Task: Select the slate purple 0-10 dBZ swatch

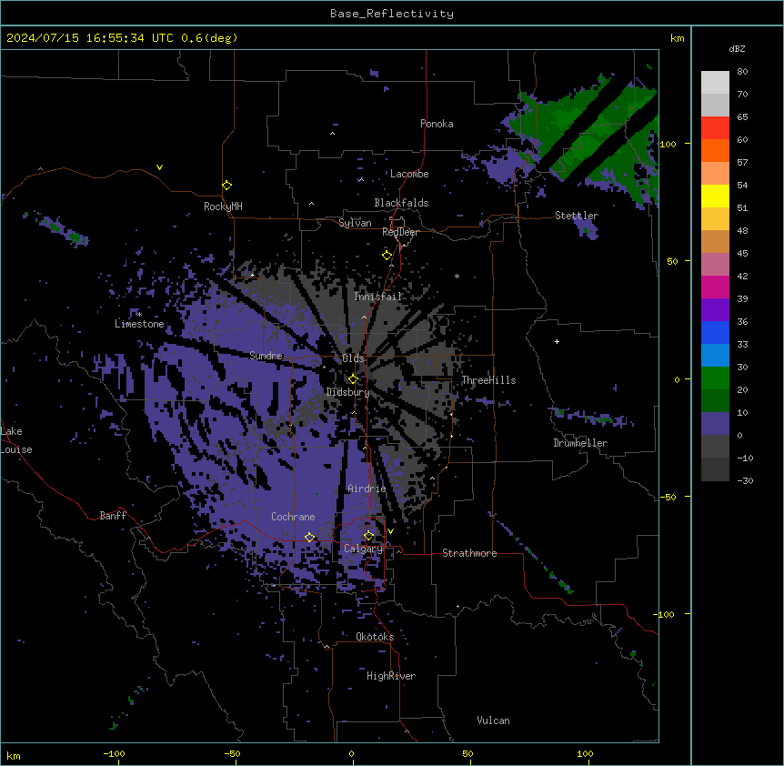Action: pos(715,424)
